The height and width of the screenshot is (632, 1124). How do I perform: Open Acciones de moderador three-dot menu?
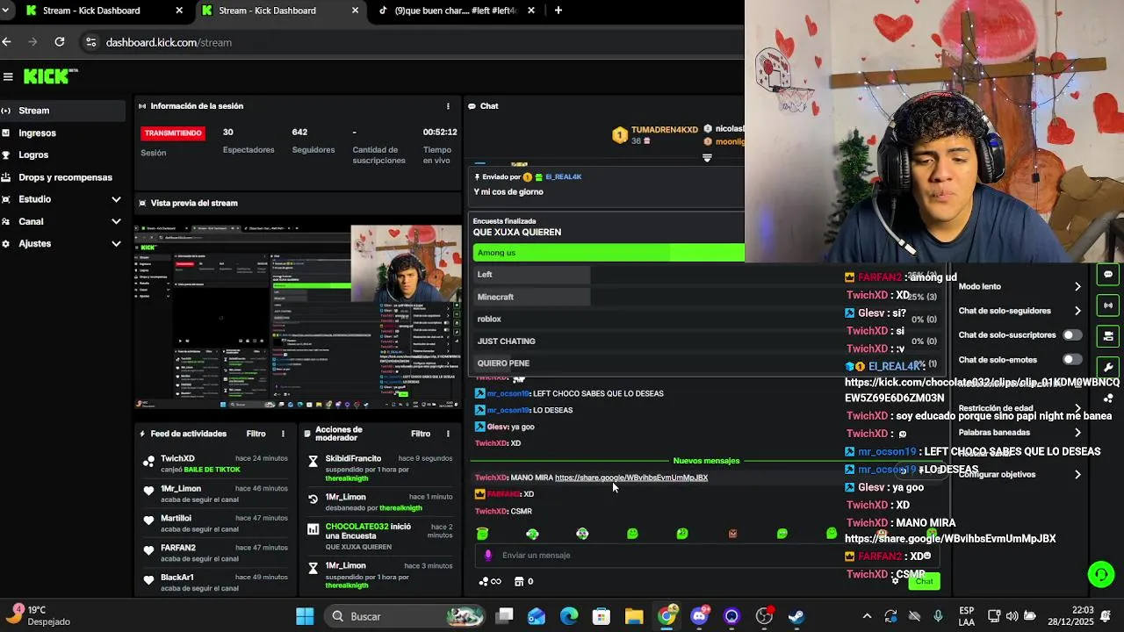coord(448,434)
